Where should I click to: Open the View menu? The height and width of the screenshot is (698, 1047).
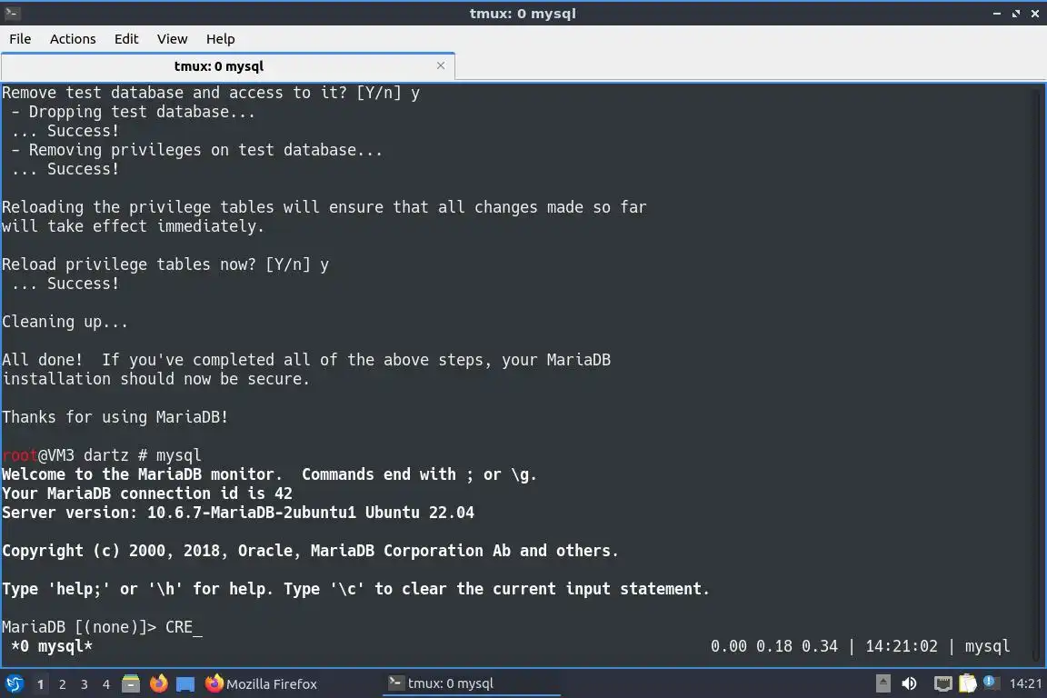[173, 39]
